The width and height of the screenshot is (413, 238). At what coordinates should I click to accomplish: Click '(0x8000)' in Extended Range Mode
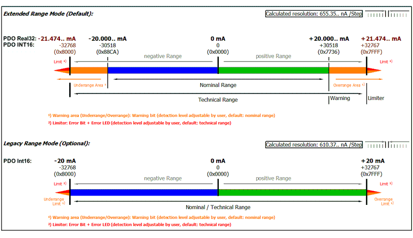pos(65,52)
